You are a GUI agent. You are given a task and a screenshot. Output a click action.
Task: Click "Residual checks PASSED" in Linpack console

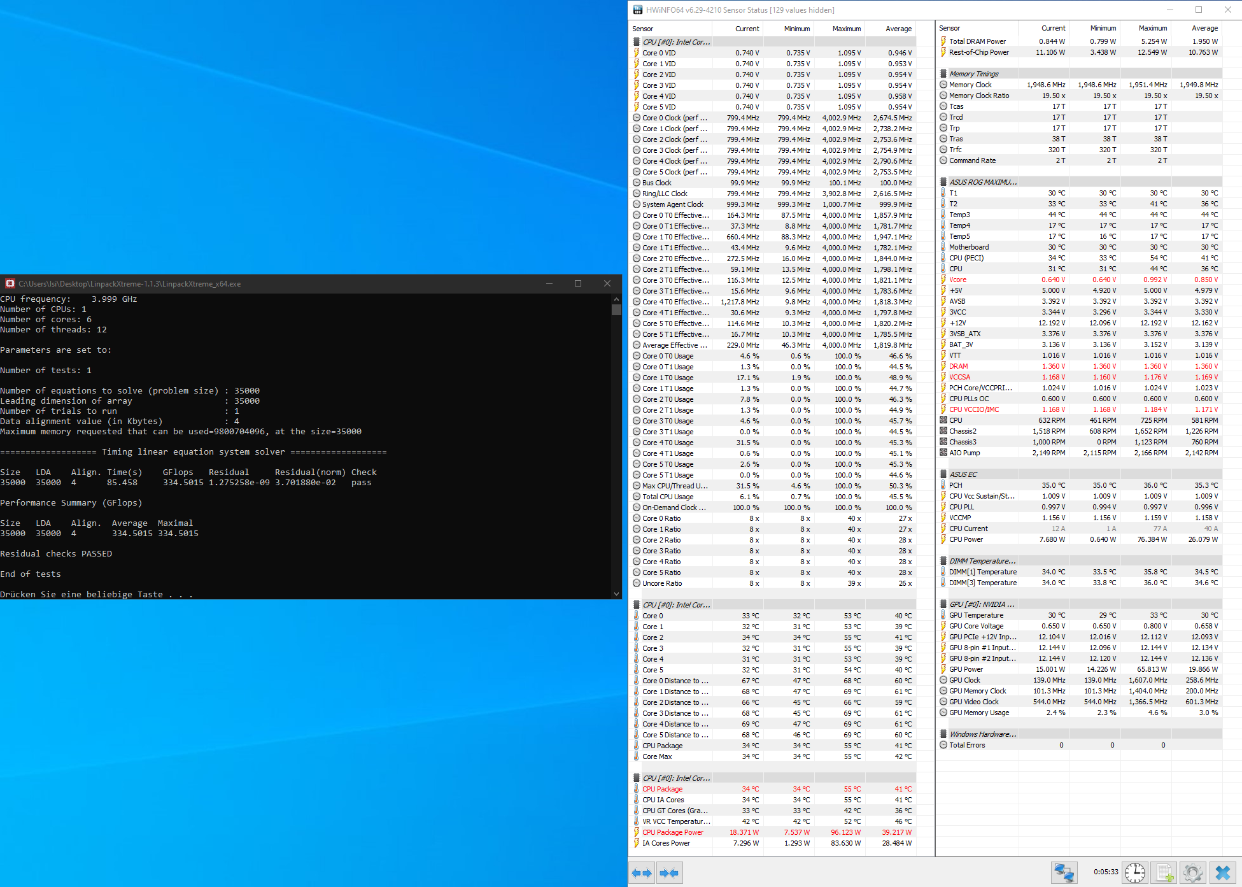click(56, 554)
